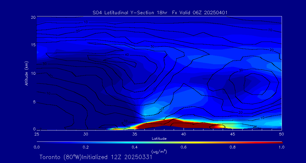Screen dimensions: 306x163
Task: Click the altitude tick label '20'
Action: point(33,17)
